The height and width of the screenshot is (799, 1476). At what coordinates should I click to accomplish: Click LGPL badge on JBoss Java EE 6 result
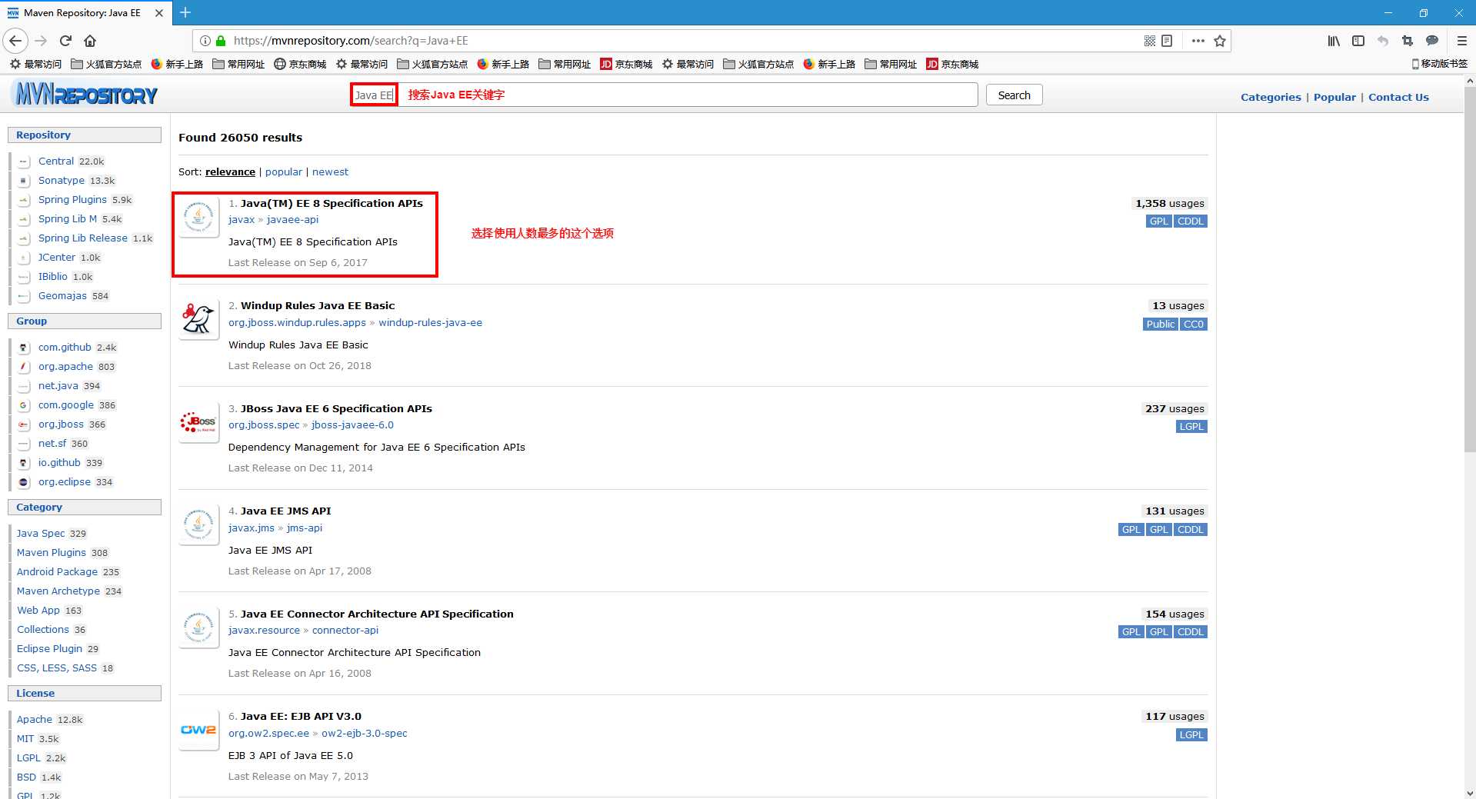1191,426
